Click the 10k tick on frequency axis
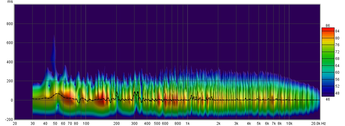This screenshot has width=345, height=126. [x=289, y=124]
